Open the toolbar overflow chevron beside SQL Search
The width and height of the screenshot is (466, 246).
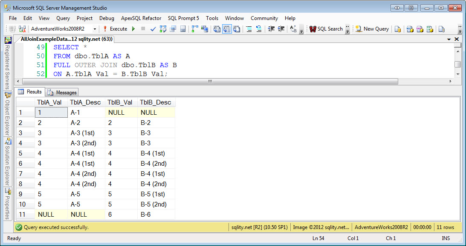coord(347,29)
